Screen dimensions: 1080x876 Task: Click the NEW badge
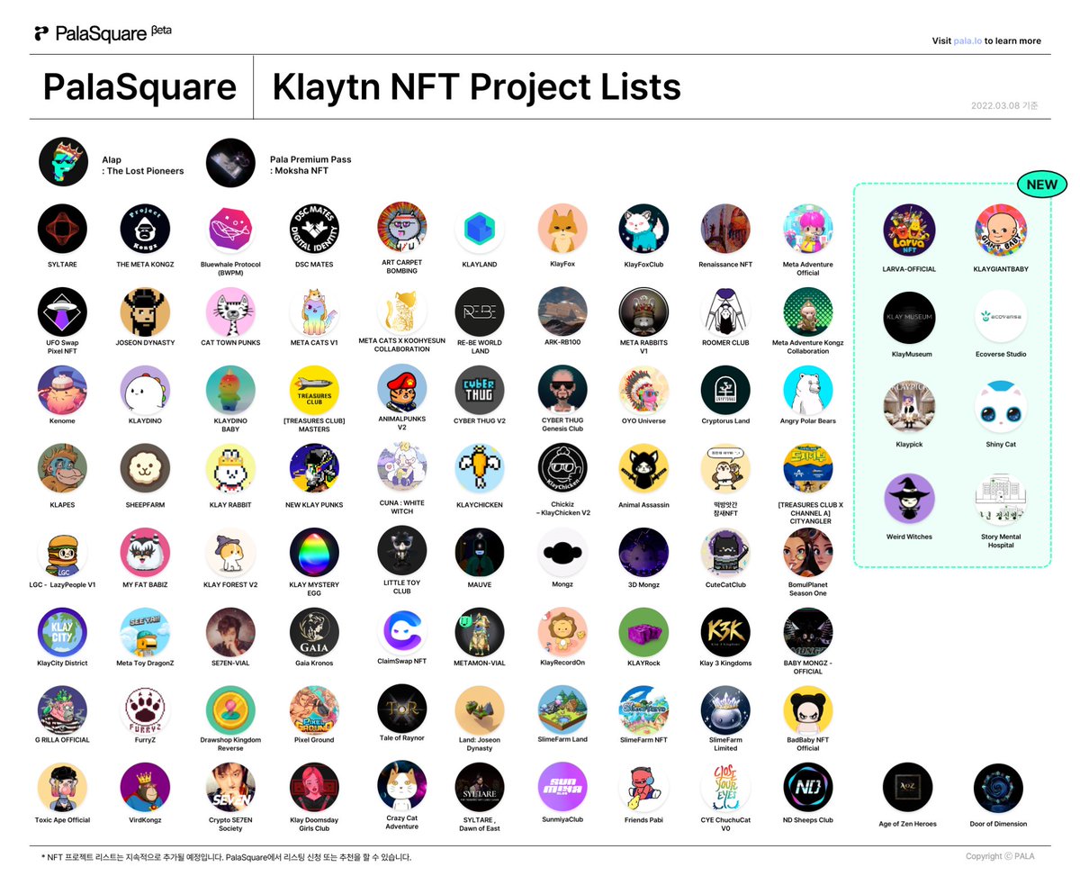[x=1041, y=185]
